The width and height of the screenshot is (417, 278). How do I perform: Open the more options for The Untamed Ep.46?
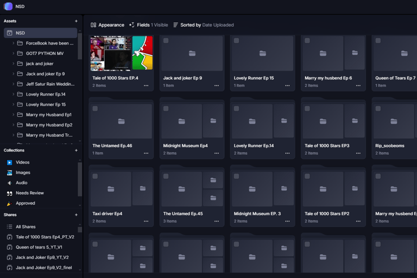click(x=146, y=153)
